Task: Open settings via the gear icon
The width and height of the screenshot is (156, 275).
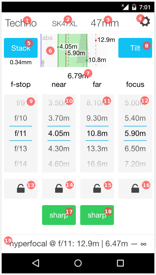Action: [145, 22]
